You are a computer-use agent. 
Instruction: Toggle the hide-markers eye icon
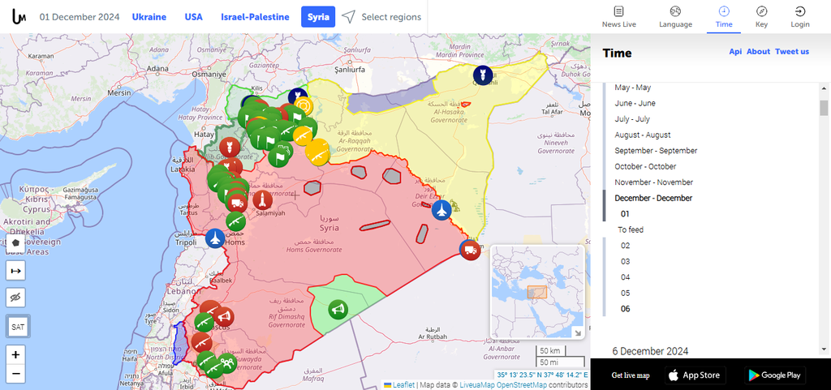tap(16, 298)
